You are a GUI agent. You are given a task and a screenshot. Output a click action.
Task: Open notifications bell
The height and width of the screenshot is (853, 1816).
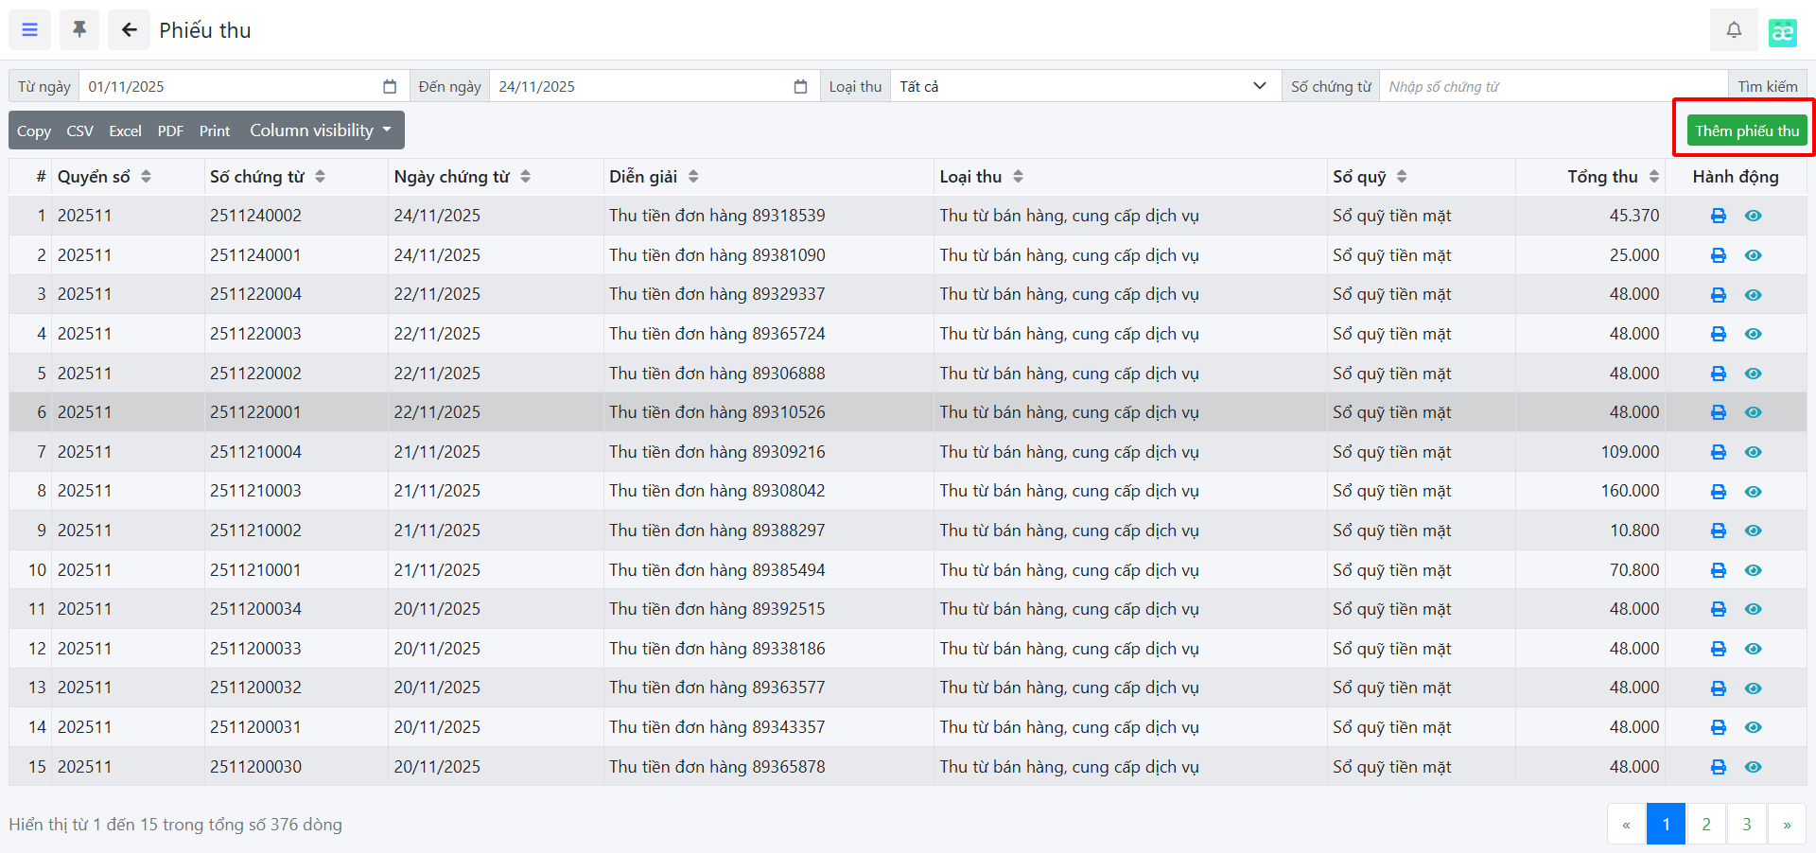[x=1733, y=30]
